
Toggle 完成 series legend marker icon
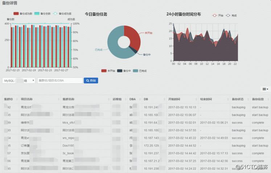[228, 16]
